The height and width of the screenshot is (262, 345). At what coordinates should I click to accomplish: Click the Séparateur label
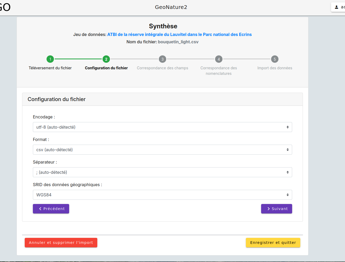tap(45, 162)
